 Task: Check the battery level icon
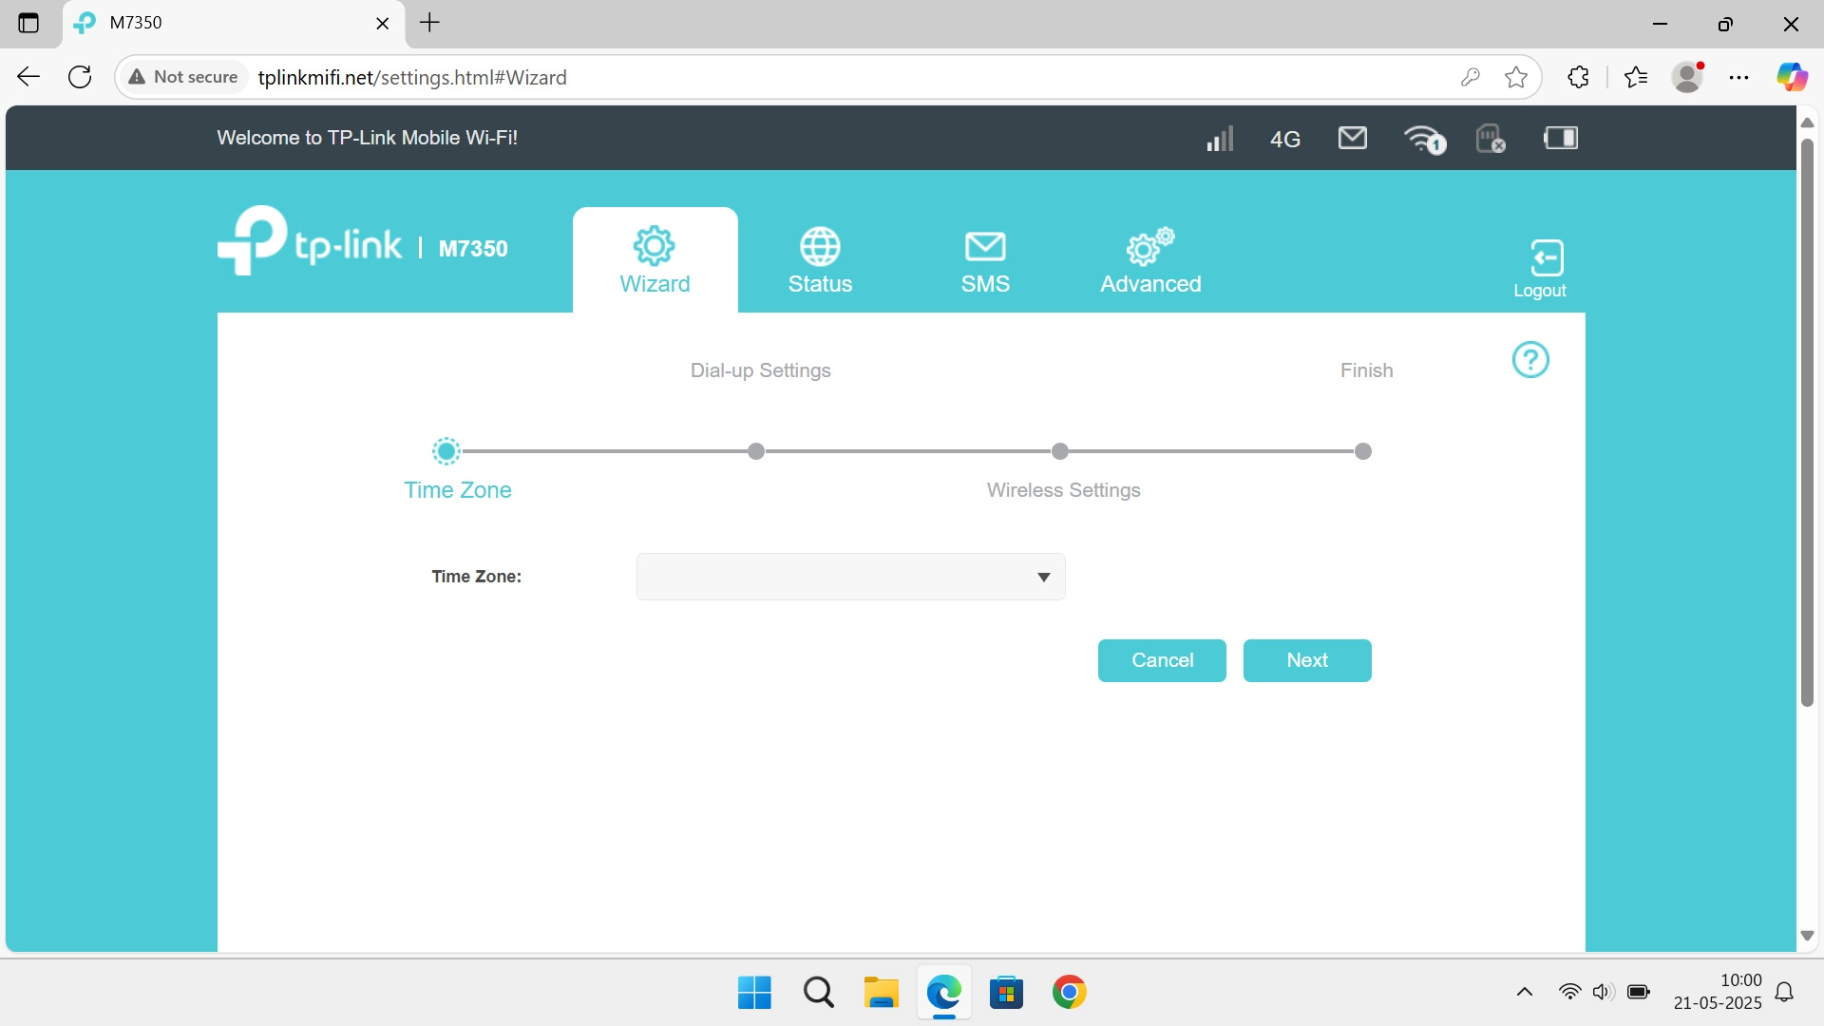pos(1561,138)
